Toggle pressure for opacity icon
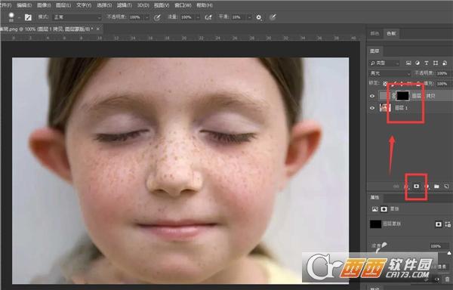 pos(157,17)
